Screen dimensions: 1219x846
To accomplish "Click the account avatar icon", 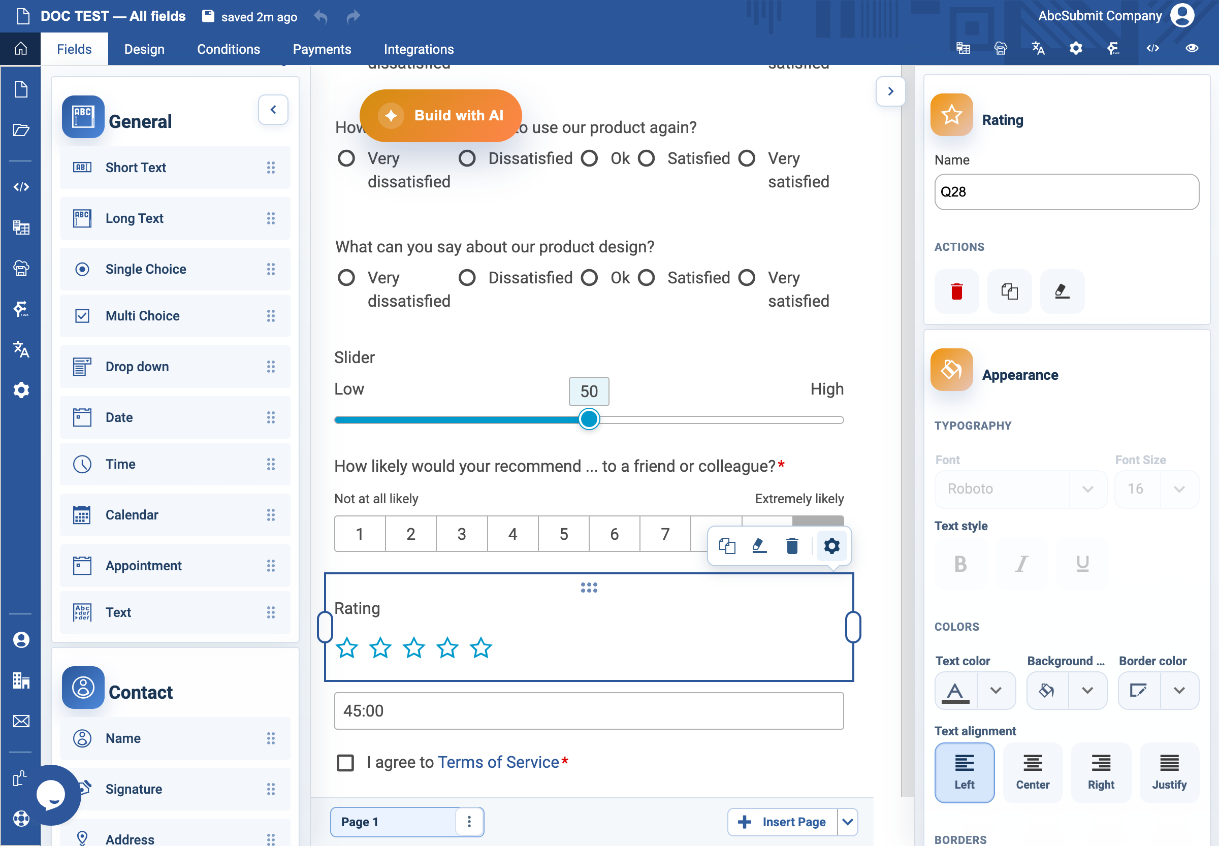I will [1182, 15].
